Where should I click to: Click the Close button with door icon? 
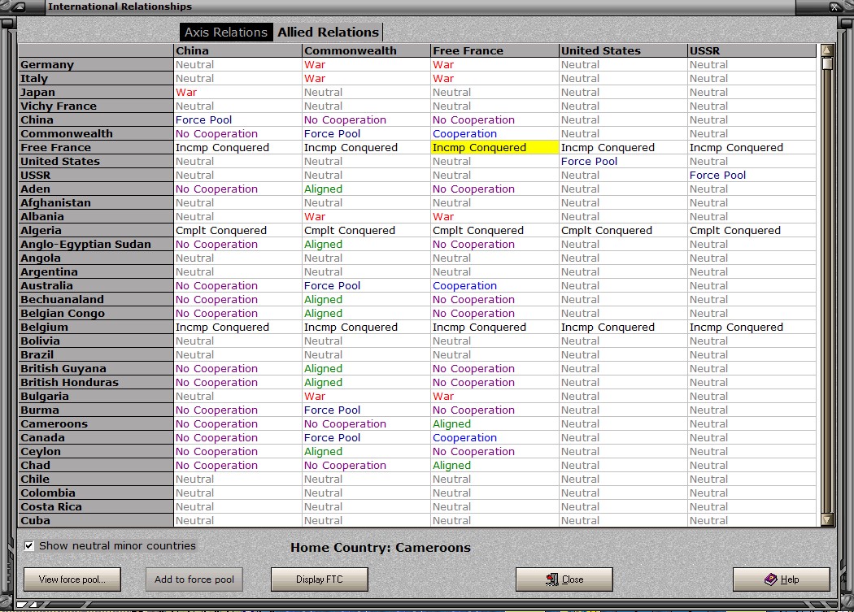coord(564,579)
